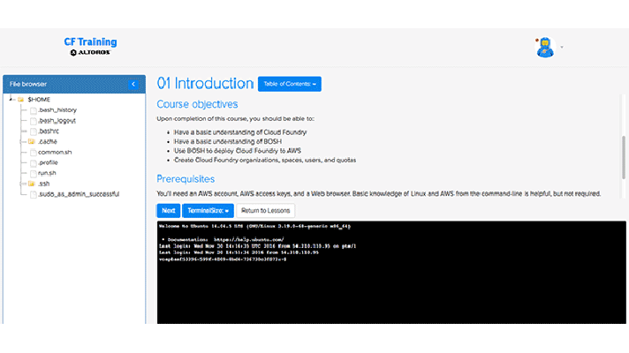
Task: Click the .bash_logout file icon
Action: [34, 121]
